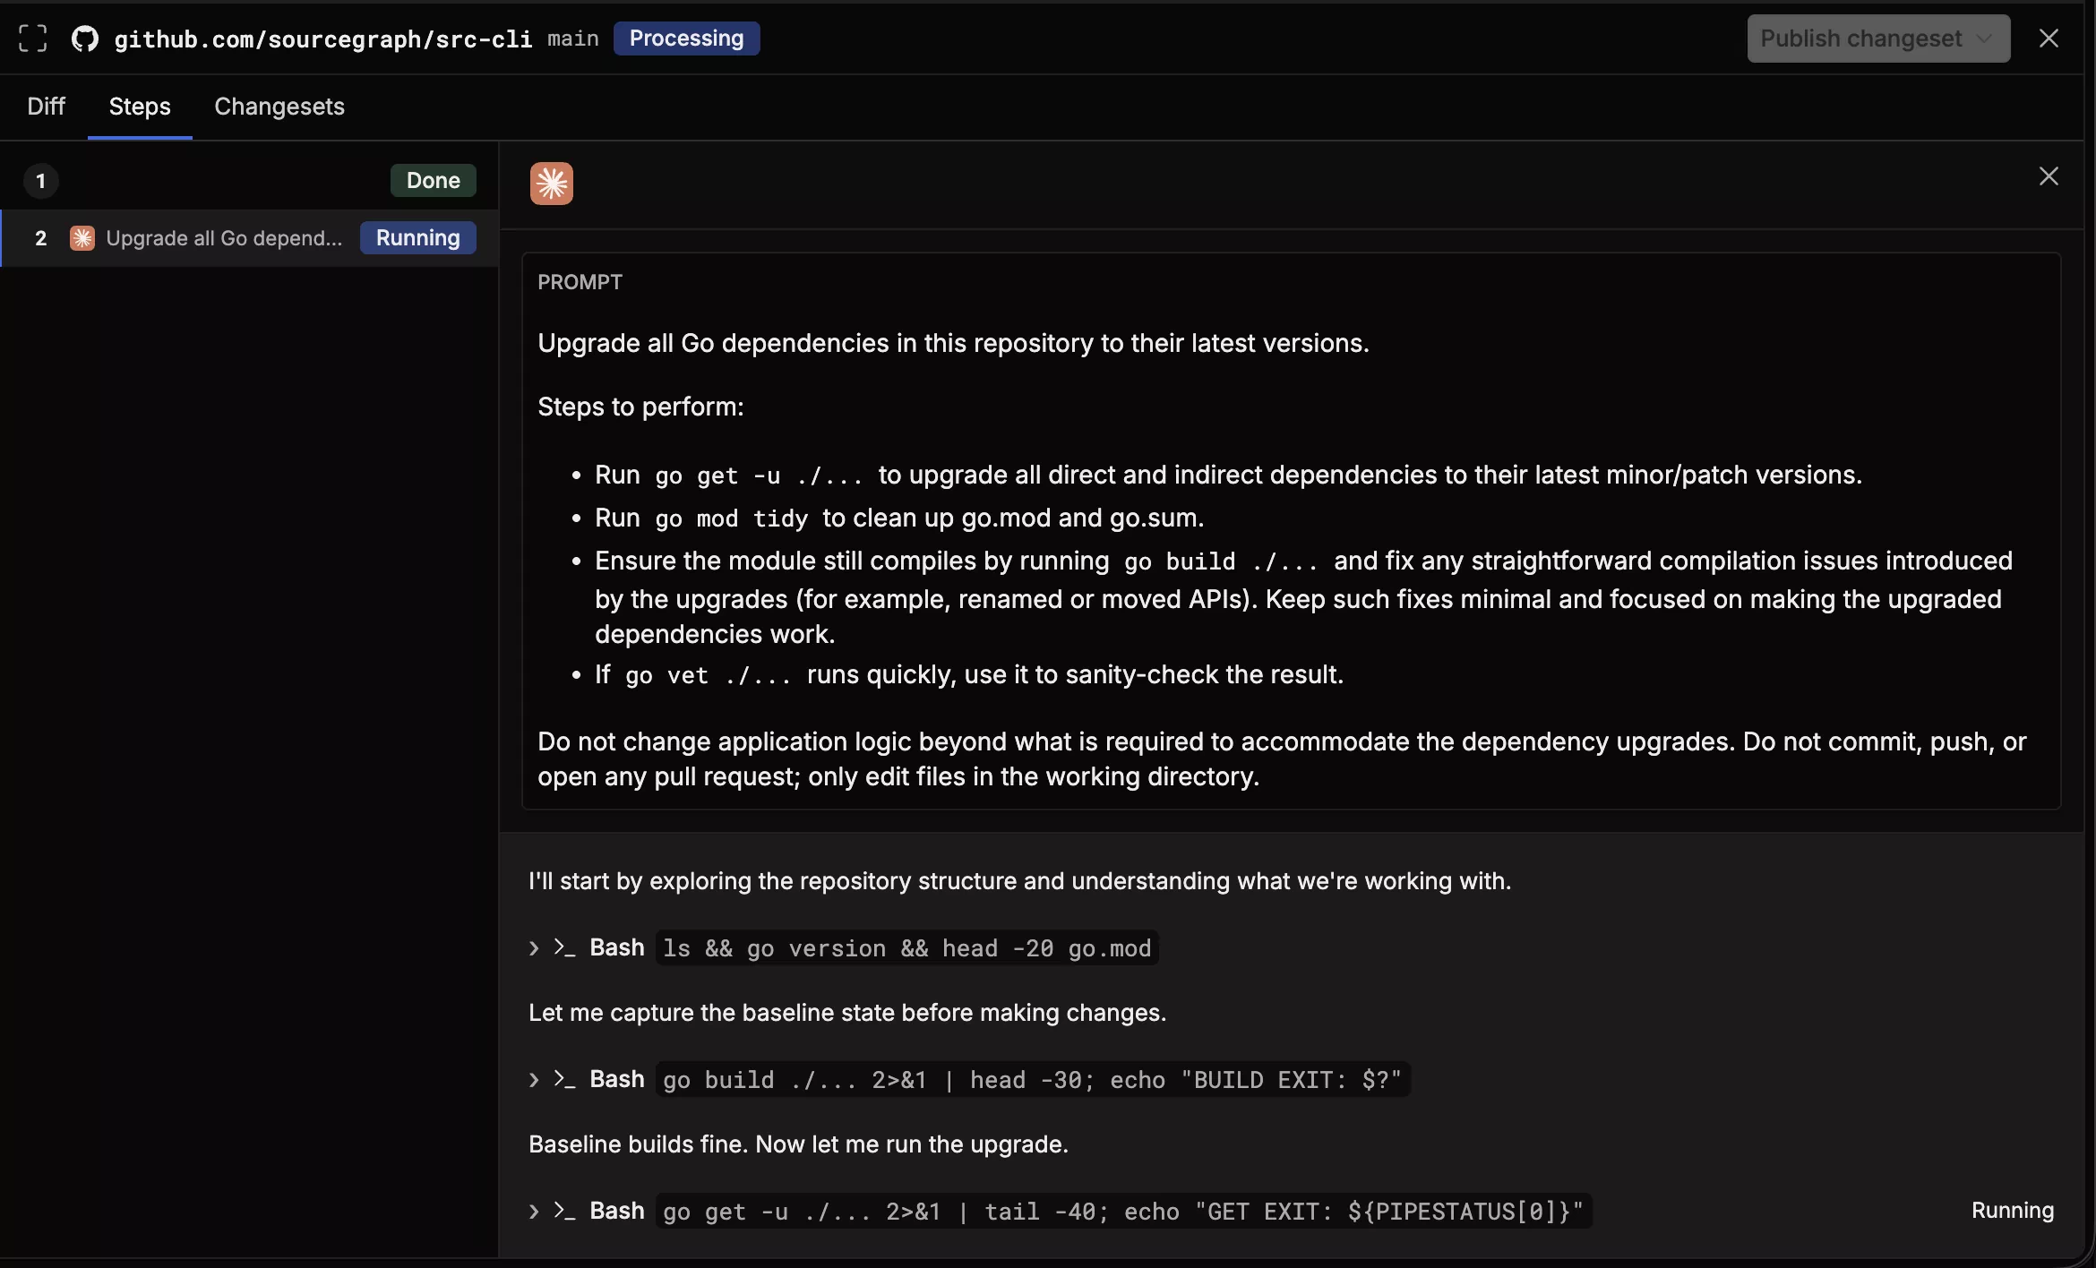2096x1268 pixels.
Task: Click the 'Steps to perform:' text
Action: click(x=640, y=407)
